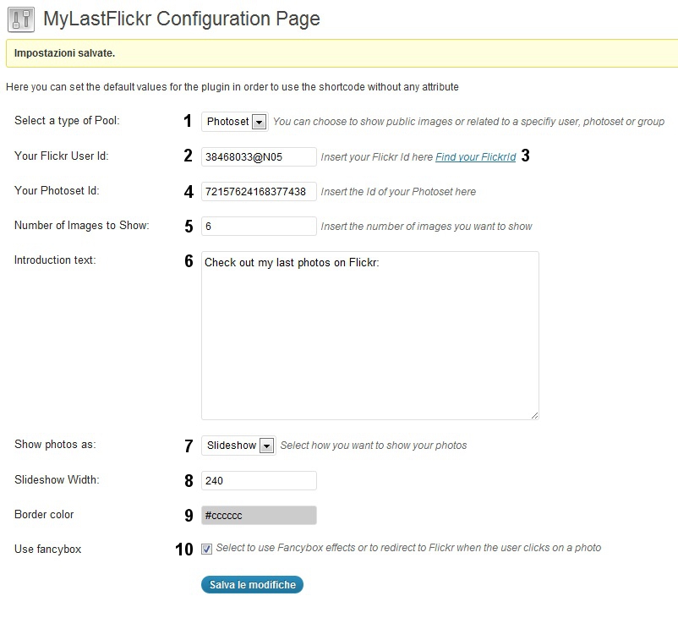Click the 'Select to use Fancybox effects' description

(408, 548)
